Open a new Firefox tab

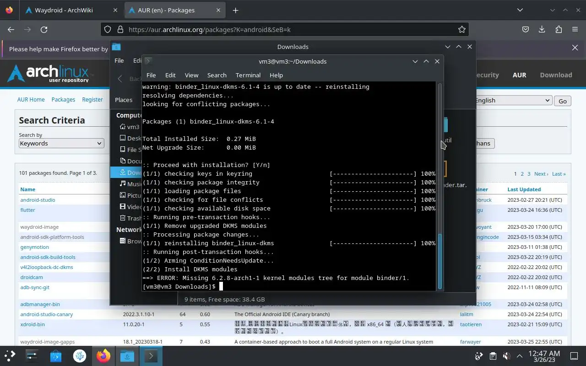235,10
